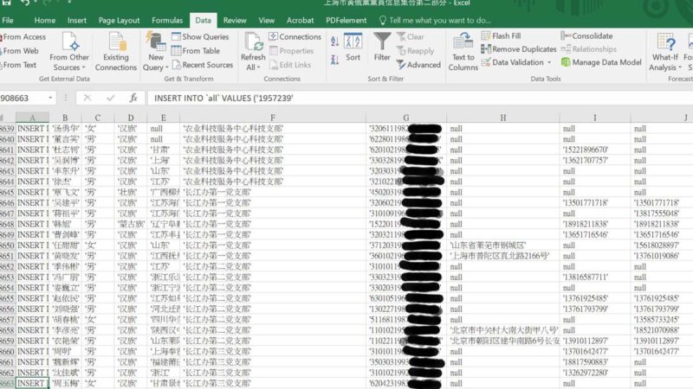Image resolution: width=693 pixels, height=389 pixels.
Task: Switch to the Formulas tab
Action: 167,20
